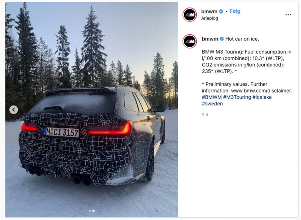Click bmwm username in the caption

210,39
